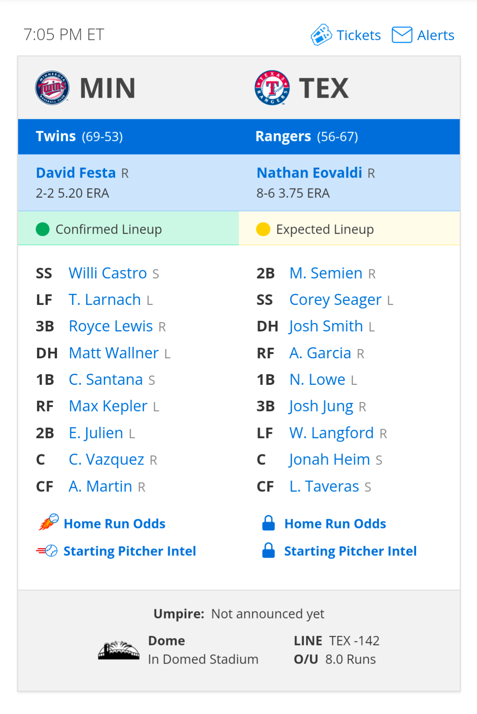View Willi Castro's player page

tap(107, 273)
